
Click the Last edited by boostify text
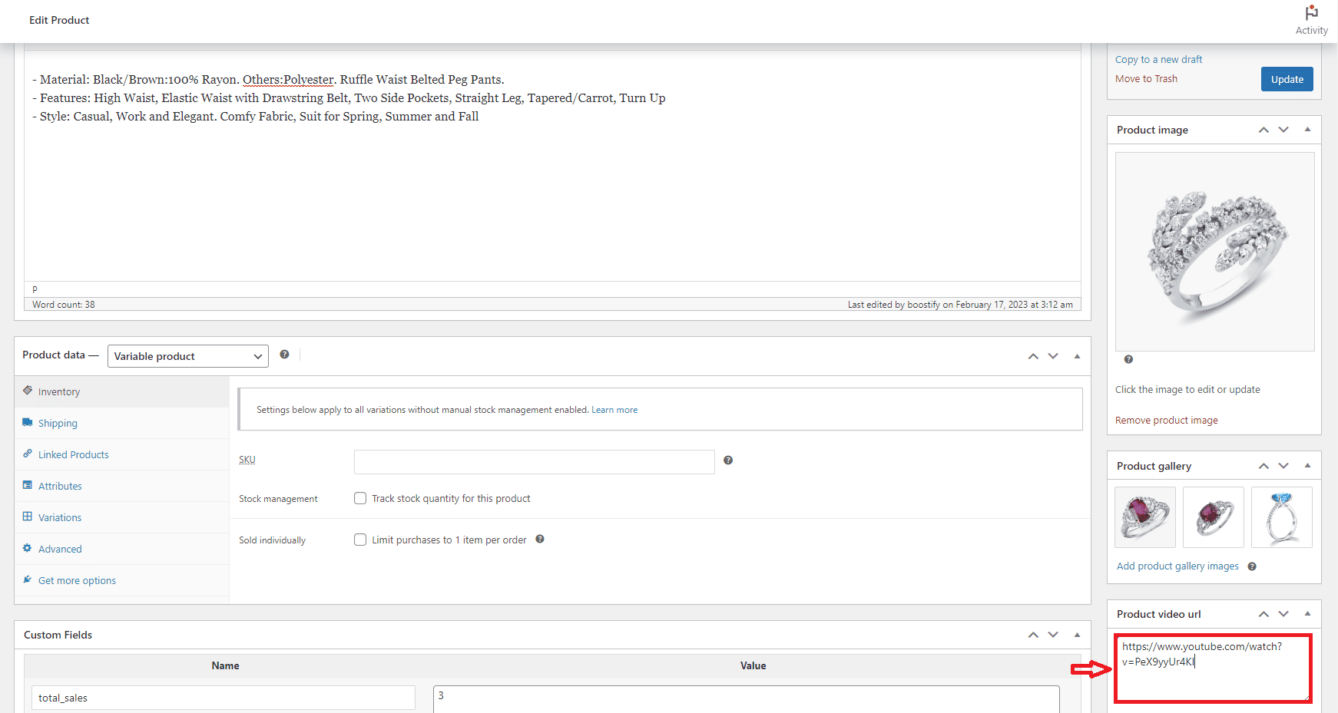tap(960, 305)
